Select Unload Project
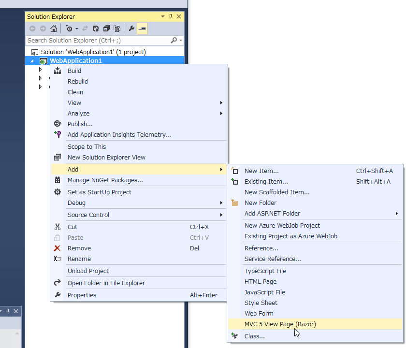This screenshot has width=406, height=348. point(139,271)
